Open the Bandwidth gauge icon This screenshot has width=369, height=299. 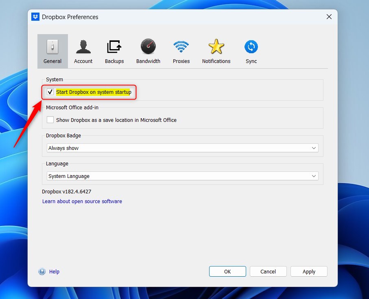pos(148,47)
